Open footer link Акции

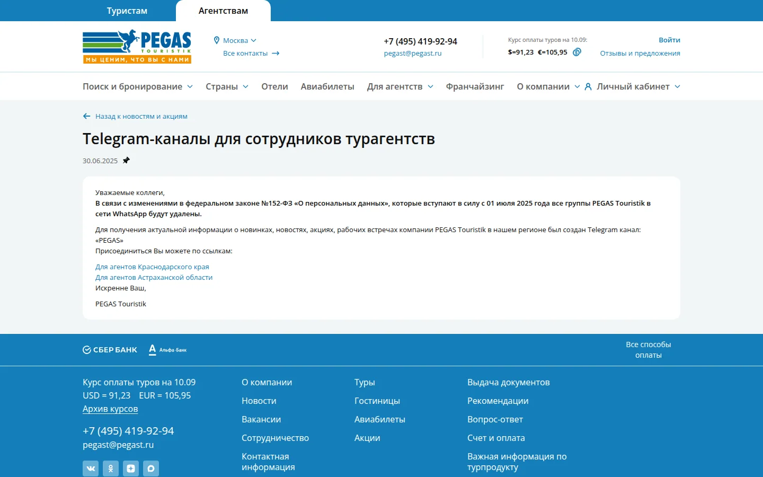tap(367, 438)
